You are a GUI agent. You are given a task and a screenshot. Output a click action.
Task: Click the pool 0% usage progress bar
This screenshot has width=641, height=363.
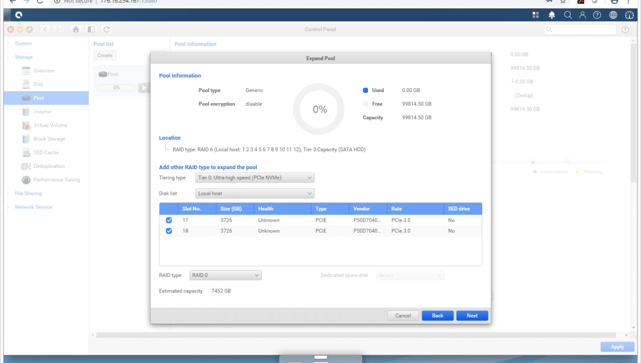click(117, 88)
